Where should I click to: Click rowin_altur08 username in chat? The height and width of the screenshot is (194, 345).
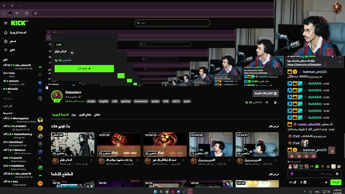(309, 124)
